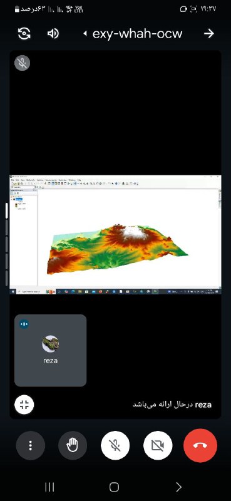Tap the speaker audio output icon

click(x=53, y=33)
